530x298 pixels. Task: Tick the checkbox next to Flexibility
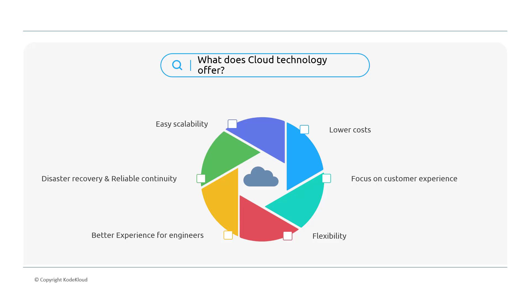(x=288, y=236)
